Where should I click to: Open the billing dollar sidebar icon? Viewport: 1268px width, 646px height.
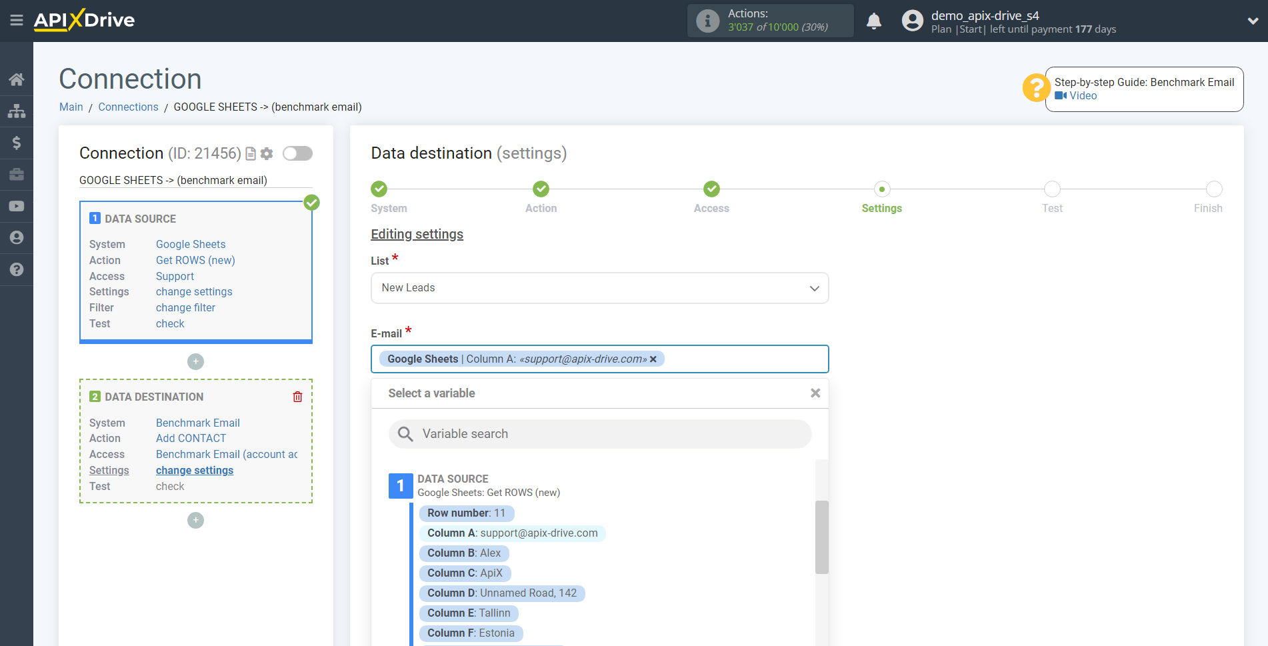17,143
